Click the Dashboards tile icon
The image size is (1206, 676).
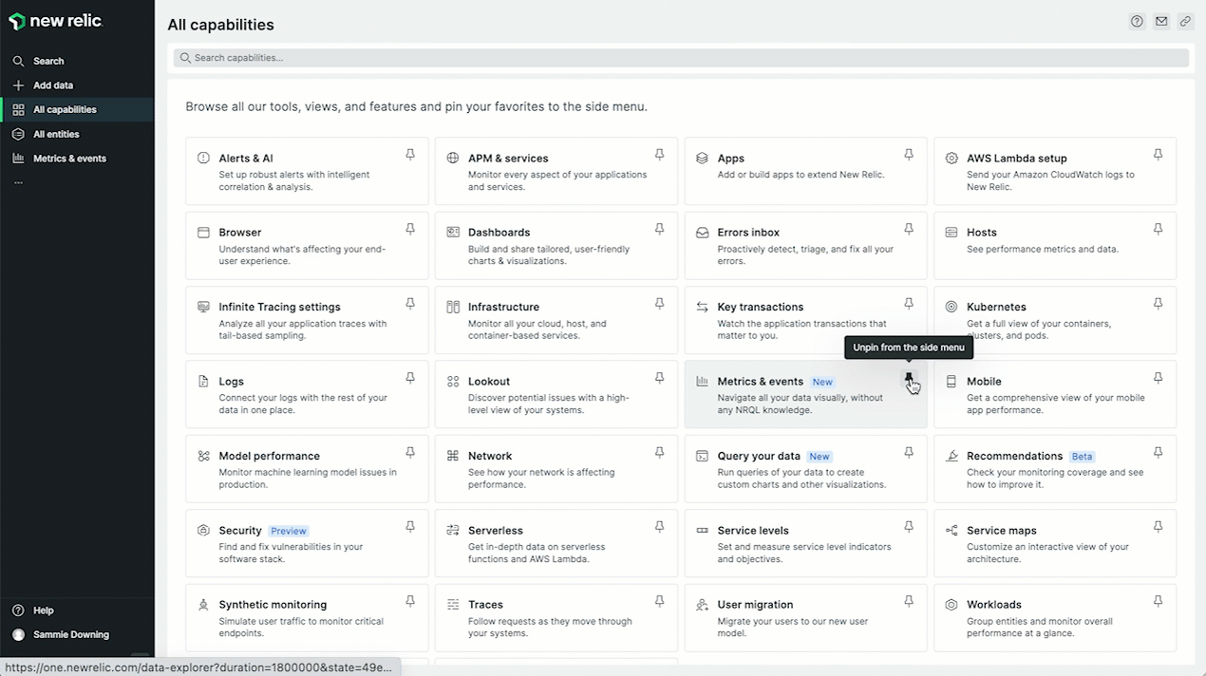pyautogui.click(x=453, y=233)
